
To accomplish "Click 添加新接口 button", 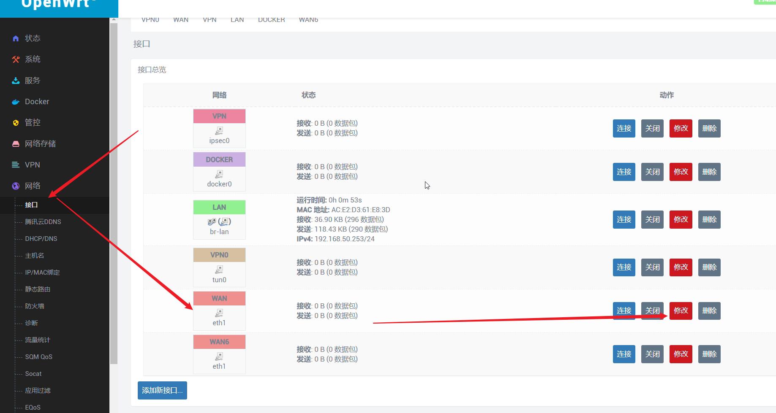I will (162, 390).
